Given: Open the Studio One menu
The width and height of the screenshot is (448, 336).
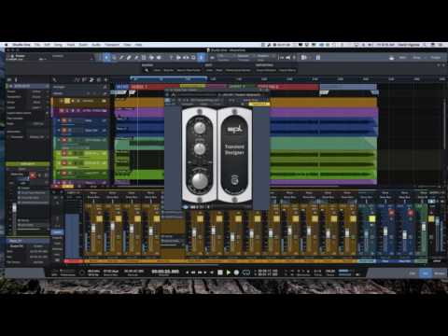Looking at the screenshot, I should 21,45.
